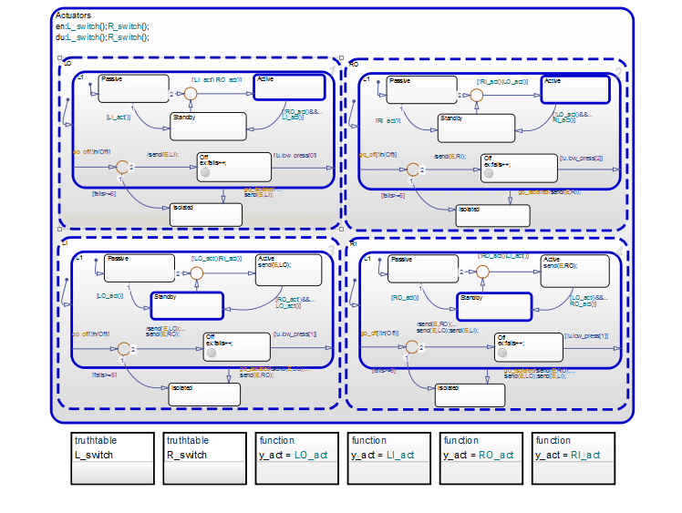The height and width of the screenshot is (513, 682).
Task: Select the Isolated state inside RI
Action: (x=470, y=395)
